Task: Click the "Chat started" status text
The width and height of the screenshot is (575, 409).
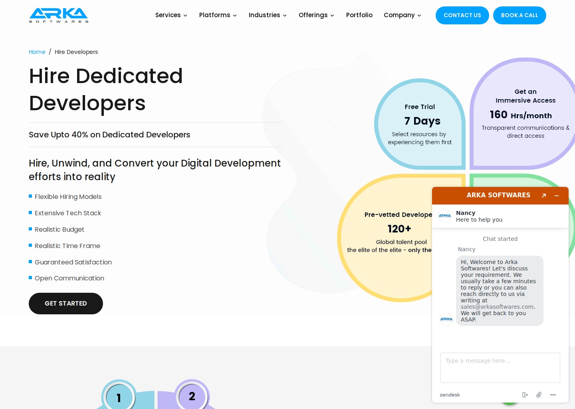Action: 500,239
